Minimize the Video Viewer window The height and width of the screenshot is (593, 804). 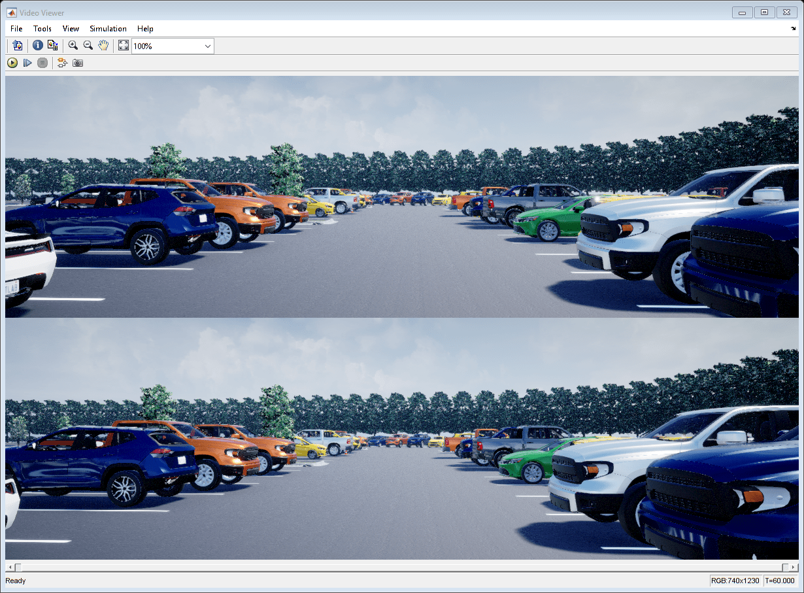[742, 12]
